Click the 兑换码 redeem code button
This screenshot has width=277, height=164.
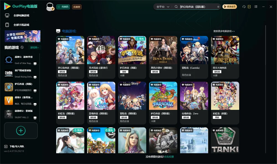click(x=63, y=7)
